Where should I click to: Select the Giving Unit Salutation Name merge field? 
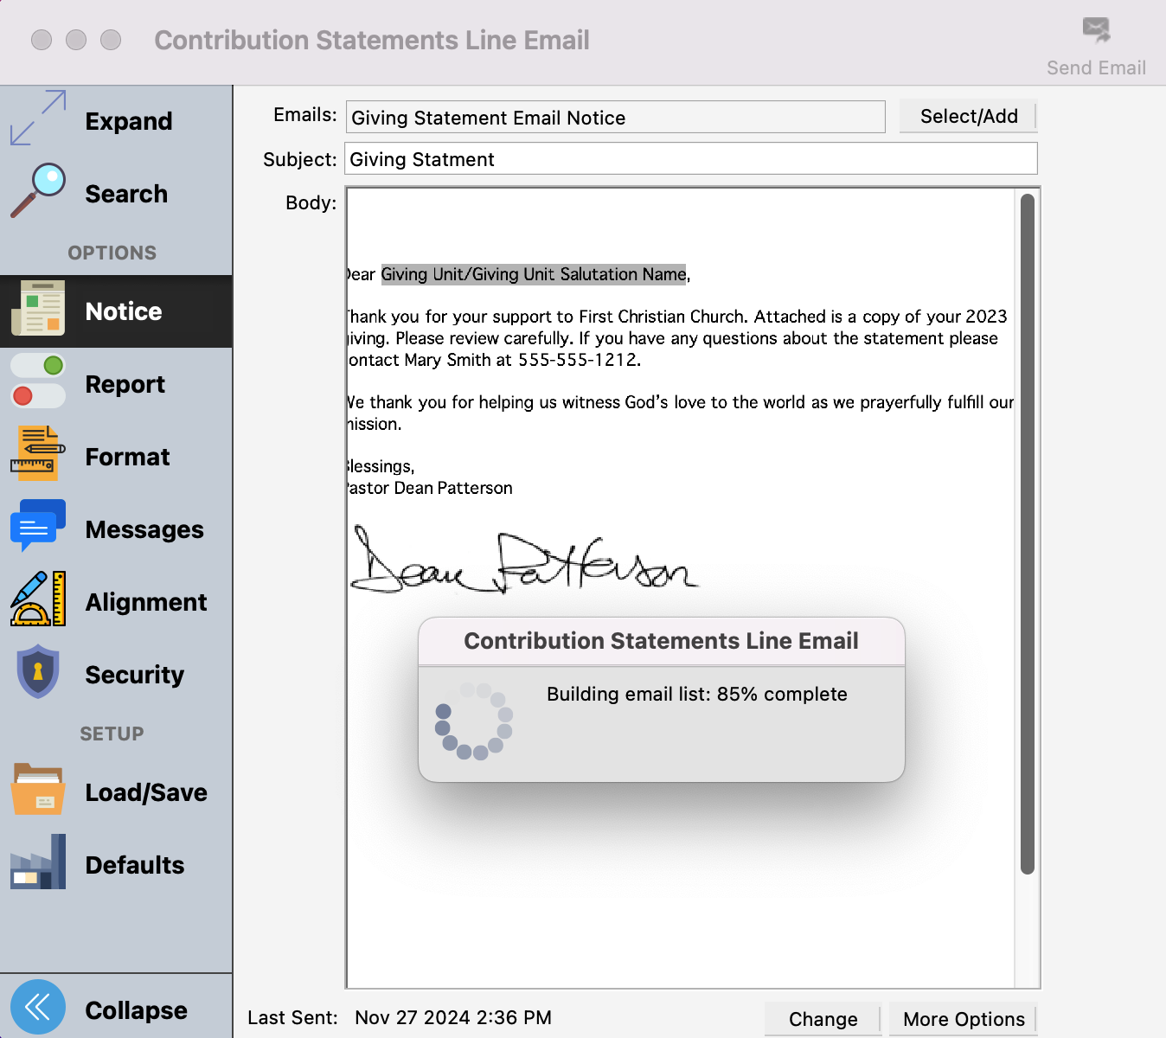pos(534,274)
